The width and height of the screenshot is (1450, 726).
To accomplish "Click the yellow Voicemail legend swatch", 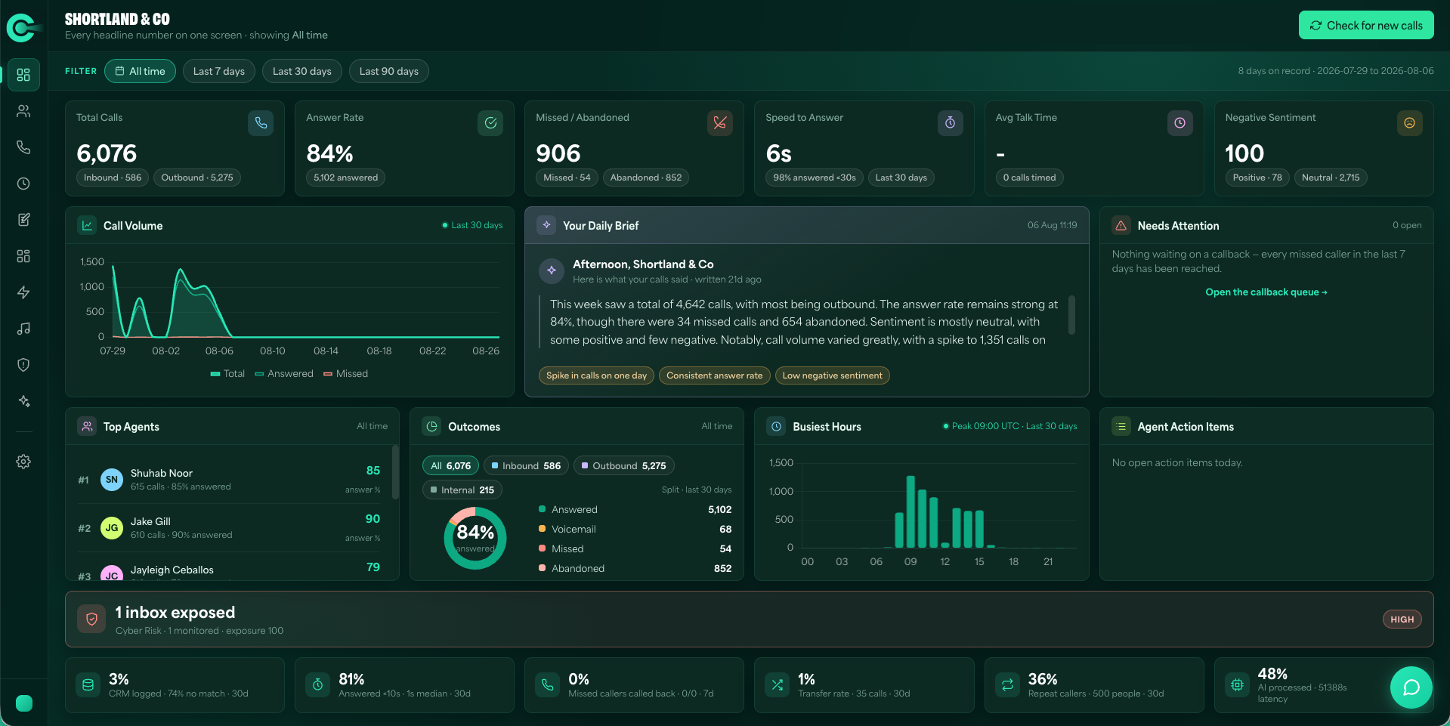I will tap(542, 529).
